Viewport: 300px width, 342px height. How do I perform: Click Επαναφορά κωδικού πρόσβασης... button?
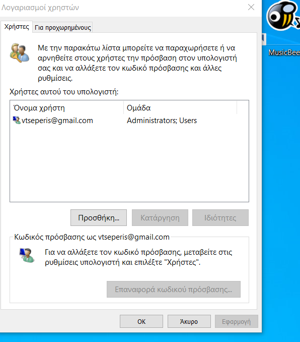174,289
